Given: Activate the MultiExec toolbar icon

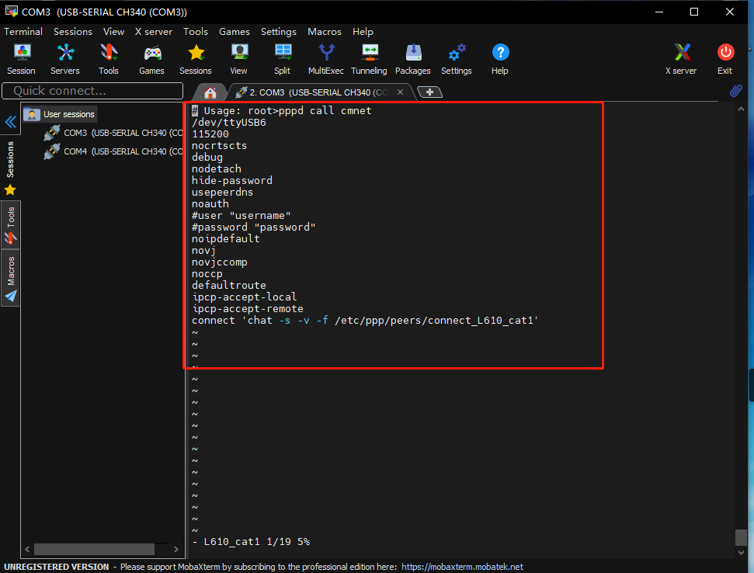Looking at the screenshot, I should [x=326, y=59].
